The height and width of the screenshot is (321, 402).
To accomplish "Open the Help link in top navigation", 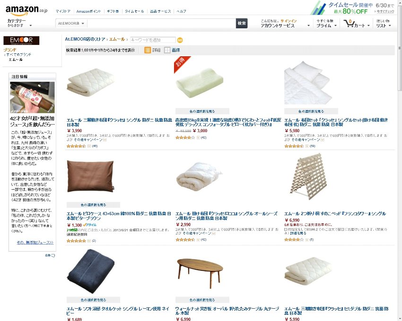I will [x=181, y=11].
